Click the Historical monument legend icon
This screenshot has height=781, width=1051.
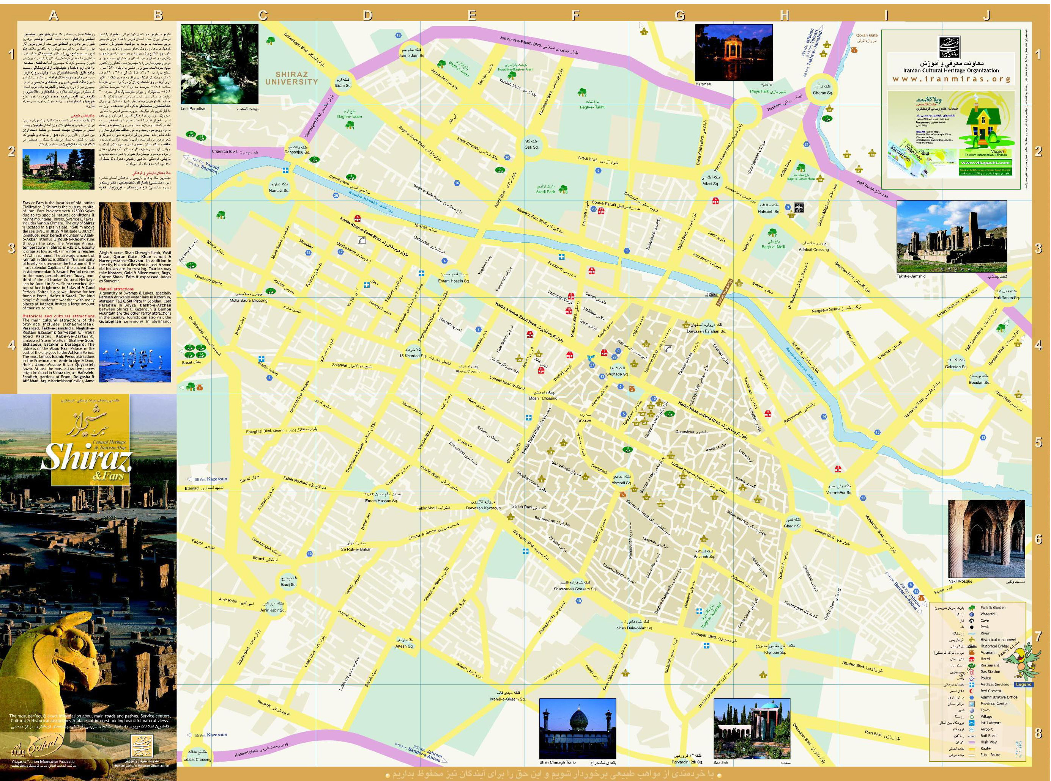tap(972, 640)
